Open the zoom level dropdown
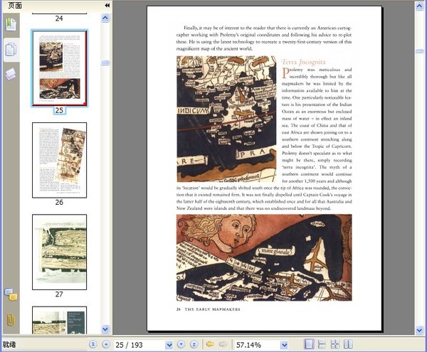Screen dimensions: 427x352 (284, 345)
